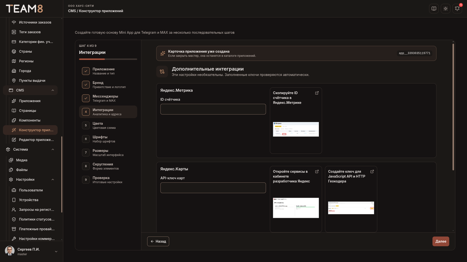
Task: Focus the ID счётчика input field
Action: (213, 109)
